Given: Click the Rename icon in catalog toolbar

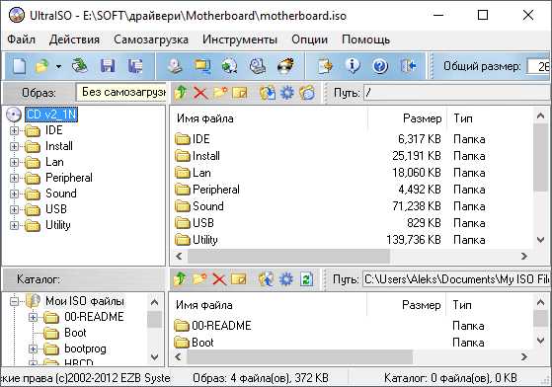Looking at the screenshot, I should click(x=239, y=279).
